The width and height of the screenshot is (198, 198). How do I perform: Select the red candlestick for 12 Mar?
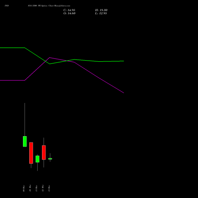click(44, 152)
